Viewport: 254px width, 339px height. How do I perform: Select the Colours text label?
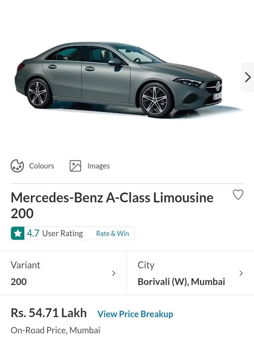pyautogui.click(x=42, y=166)
